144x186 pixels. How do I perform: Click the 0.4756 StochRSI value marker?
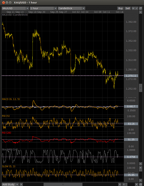[131, 157]
